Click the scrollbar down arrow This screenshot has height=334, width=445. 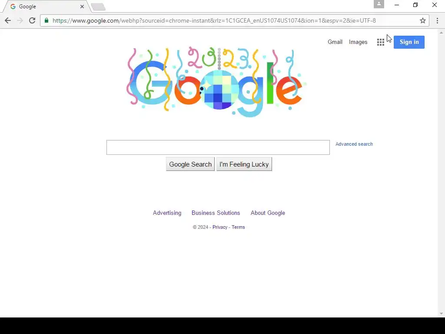point(441,314)
